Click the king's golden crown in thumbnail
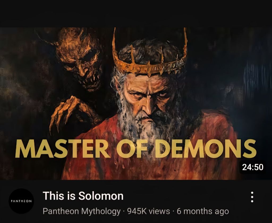Screen dimensions: 272x223 point(150,57)
